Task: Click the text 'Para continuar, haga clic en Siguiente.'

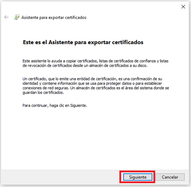Action: point(55,105)
